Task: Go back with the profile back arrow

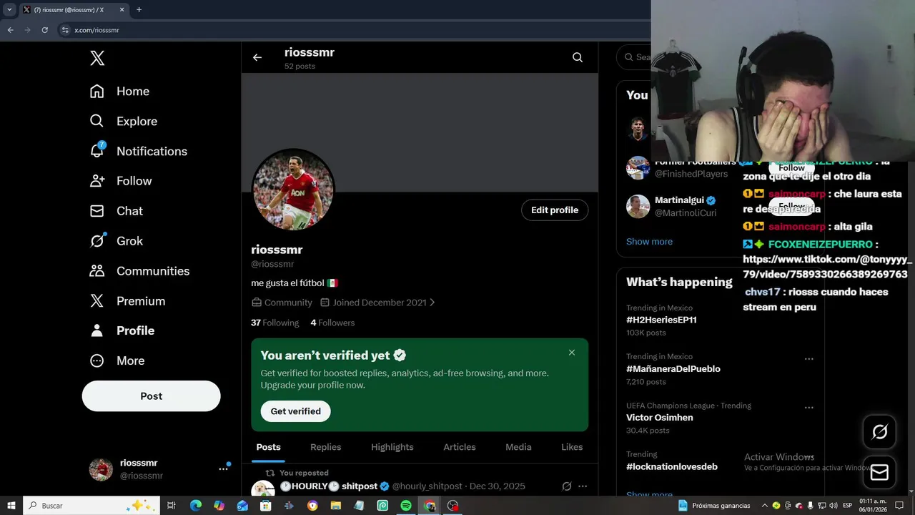Action: [257, 57]
